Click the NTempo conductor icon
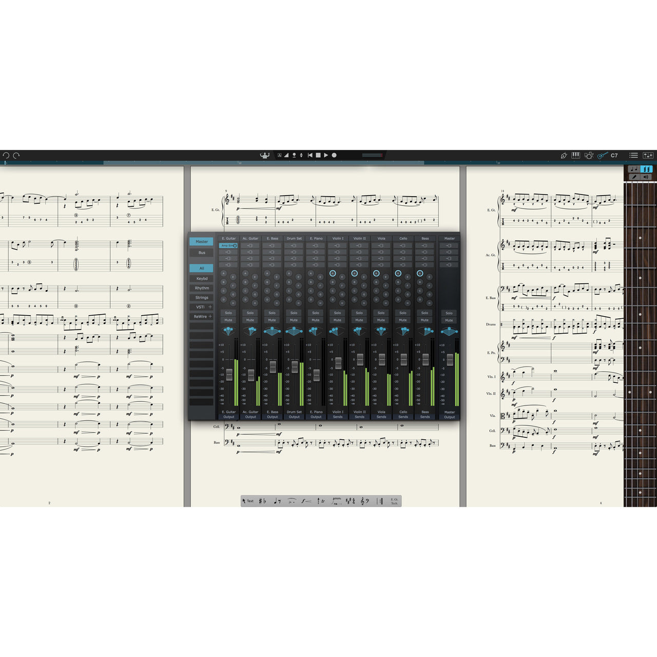The image size is (657, 657). [x=264, y=155]
